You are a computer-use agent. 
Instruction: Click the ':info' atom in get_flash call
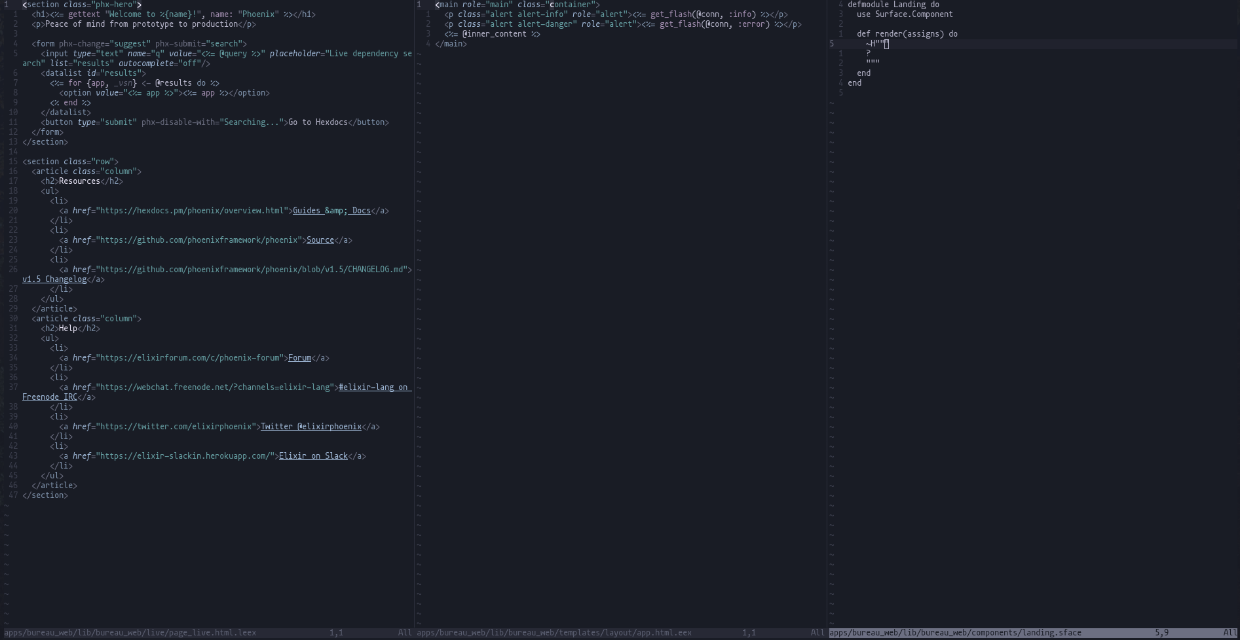tap(740, 14)
